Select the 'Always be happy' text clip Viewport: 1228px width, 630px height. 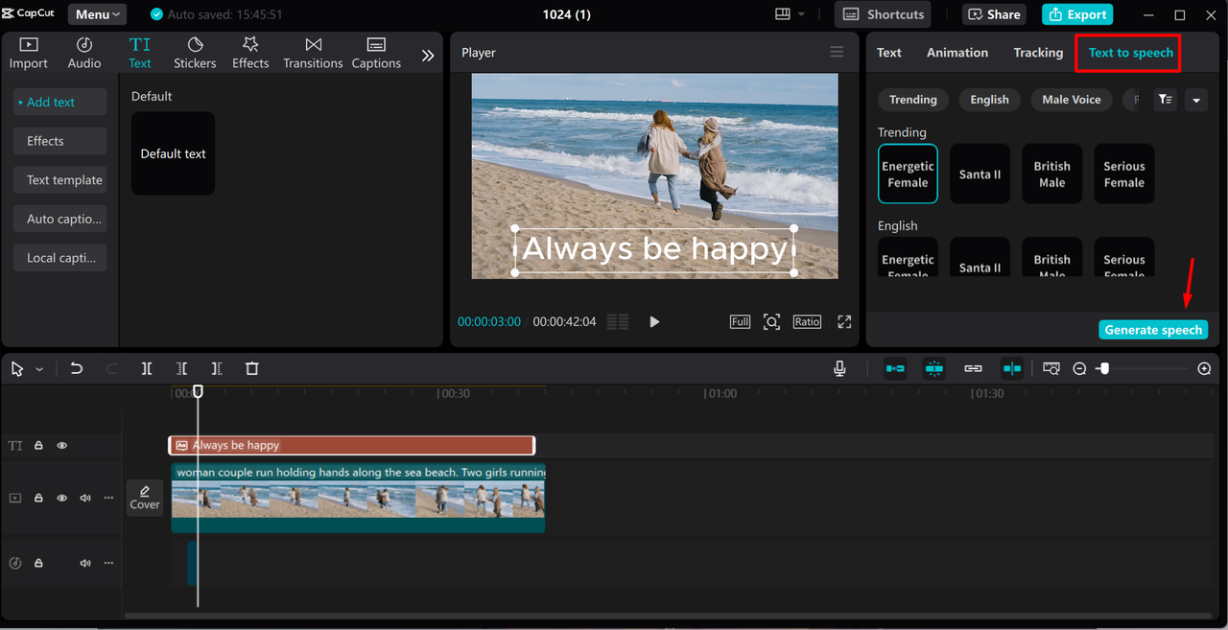click(351, 445)
